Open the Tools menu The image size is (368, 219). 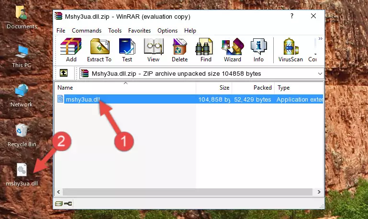(115, 31)
